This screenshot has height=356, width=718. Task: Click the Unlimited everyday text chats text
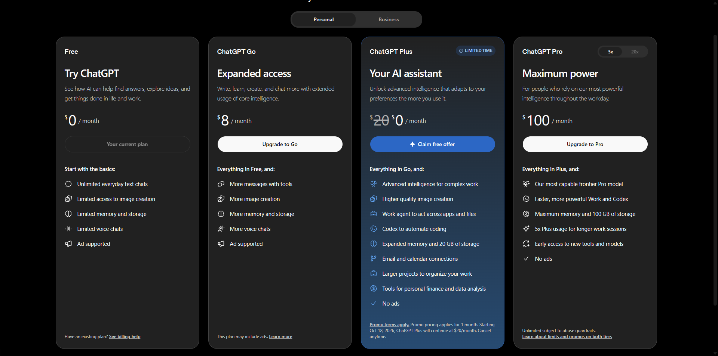point(112,184)
